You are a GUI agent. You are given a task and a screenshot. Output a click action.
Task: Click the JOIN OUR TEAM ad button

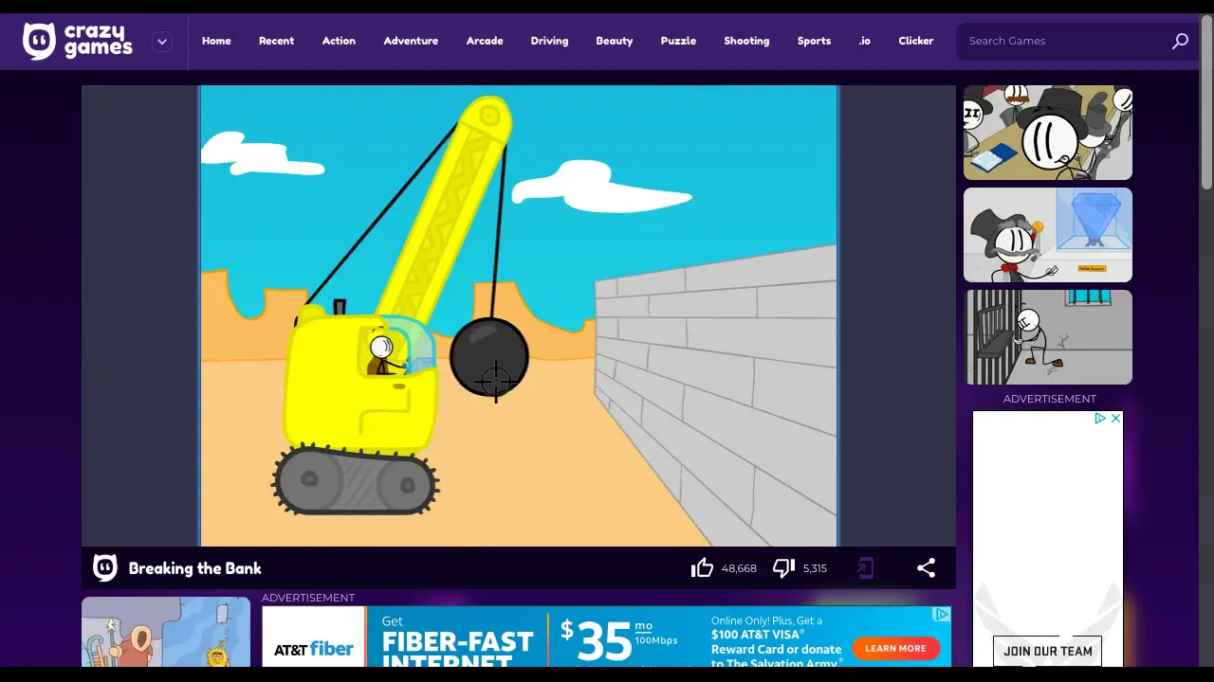click(1048, 651)
